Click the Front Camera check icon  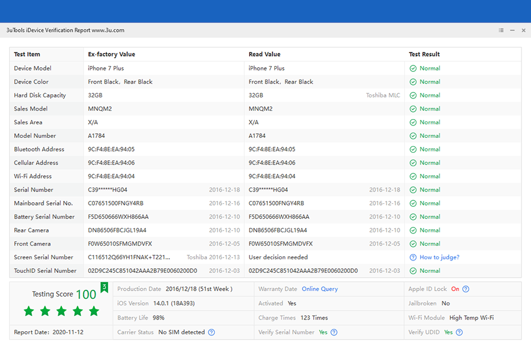413,244
